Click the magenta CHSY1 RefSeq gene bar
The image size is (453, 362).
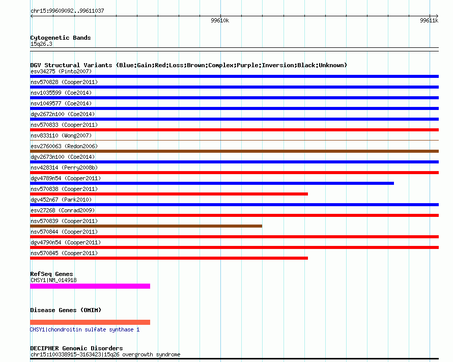click(x=90, y=286)
